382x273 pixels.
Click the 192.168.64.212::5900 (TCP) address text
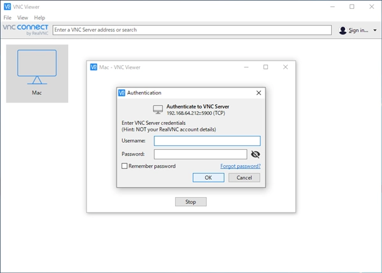[x=196, y=113]
